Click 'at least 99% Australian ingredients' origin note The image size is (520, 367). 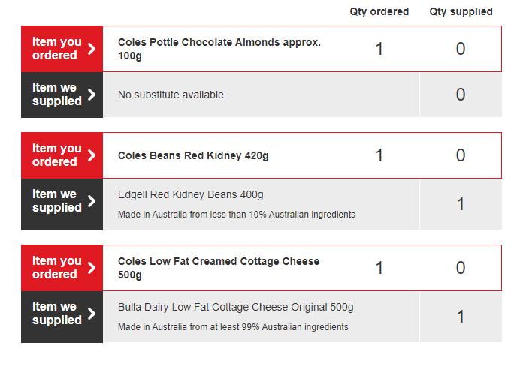[x=233, y=327]
